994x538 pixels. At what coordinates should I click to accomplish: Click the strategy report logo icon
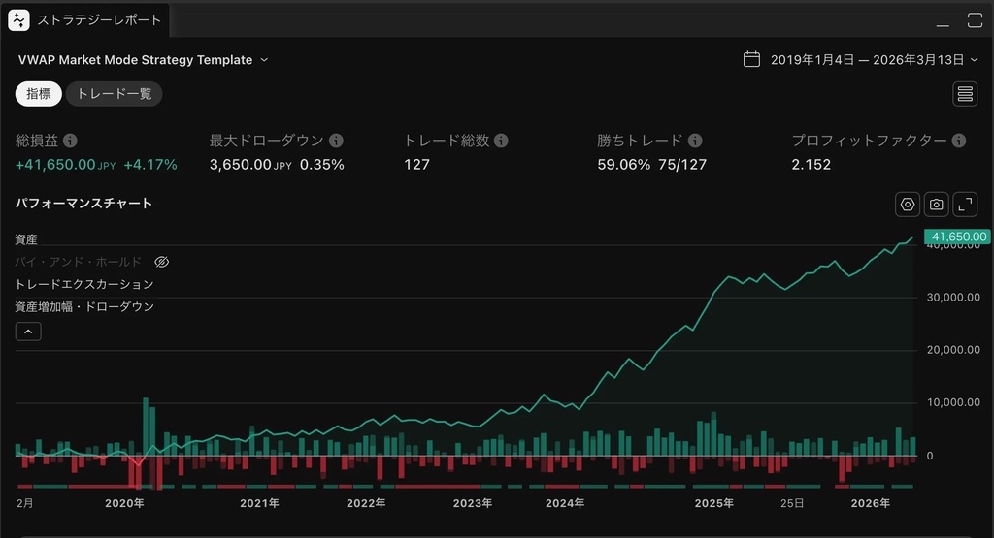pyautogui.click(x=19, y=20)
